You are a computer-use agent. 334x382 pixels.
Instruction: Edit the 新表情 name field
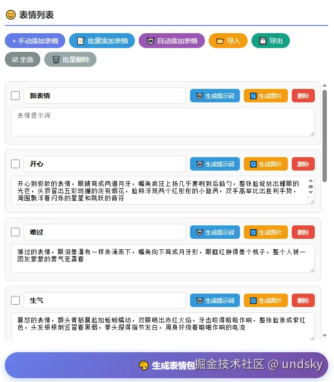pos(105,96)
